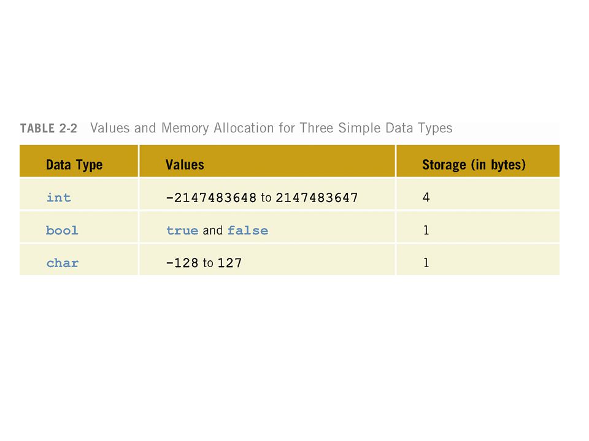Viewport: 589px width, 441px height.
Task: Click the value -2147483648 in int row
Action: tap(211, 198)
